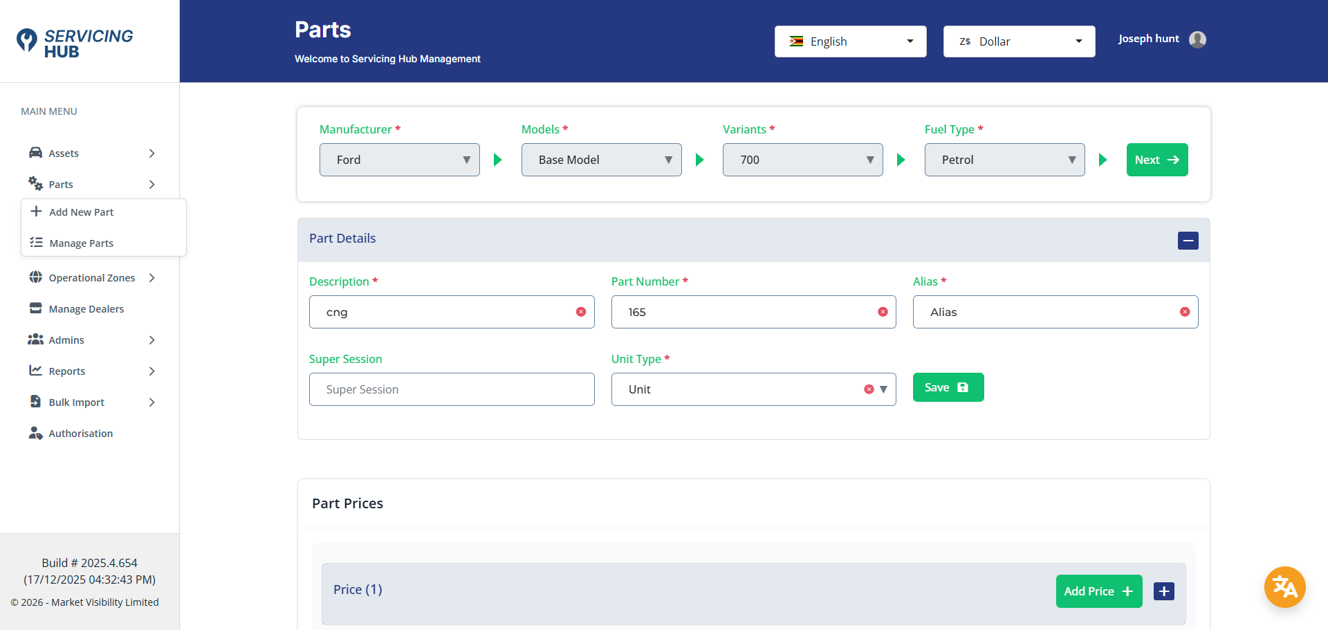Expand the Assets menu chevron
Screen dimensions: 1328x630
[x=151, y=154]
